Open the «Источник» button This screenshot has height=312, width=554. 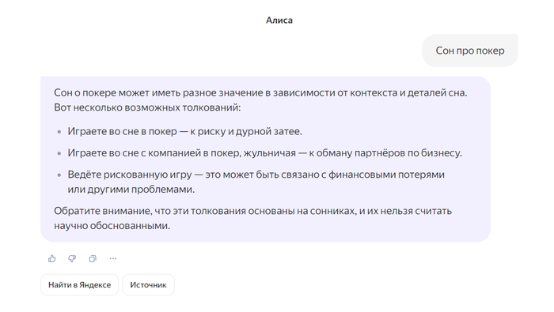(x=149, y=285)
